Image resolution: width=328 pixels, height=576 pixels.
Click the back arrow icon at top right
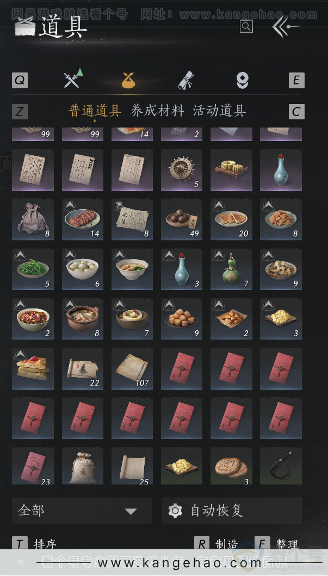point(286,27)
